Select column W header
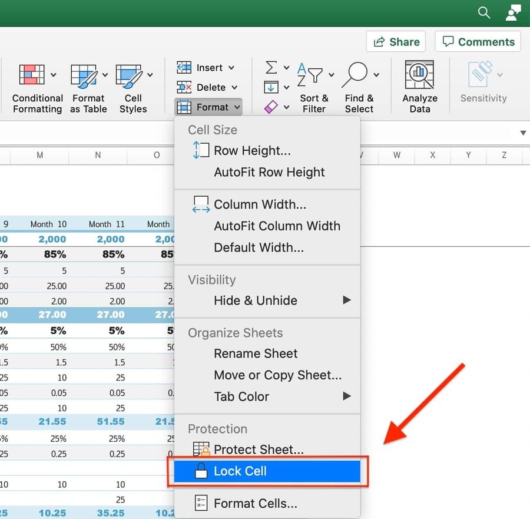 point(397,155)
